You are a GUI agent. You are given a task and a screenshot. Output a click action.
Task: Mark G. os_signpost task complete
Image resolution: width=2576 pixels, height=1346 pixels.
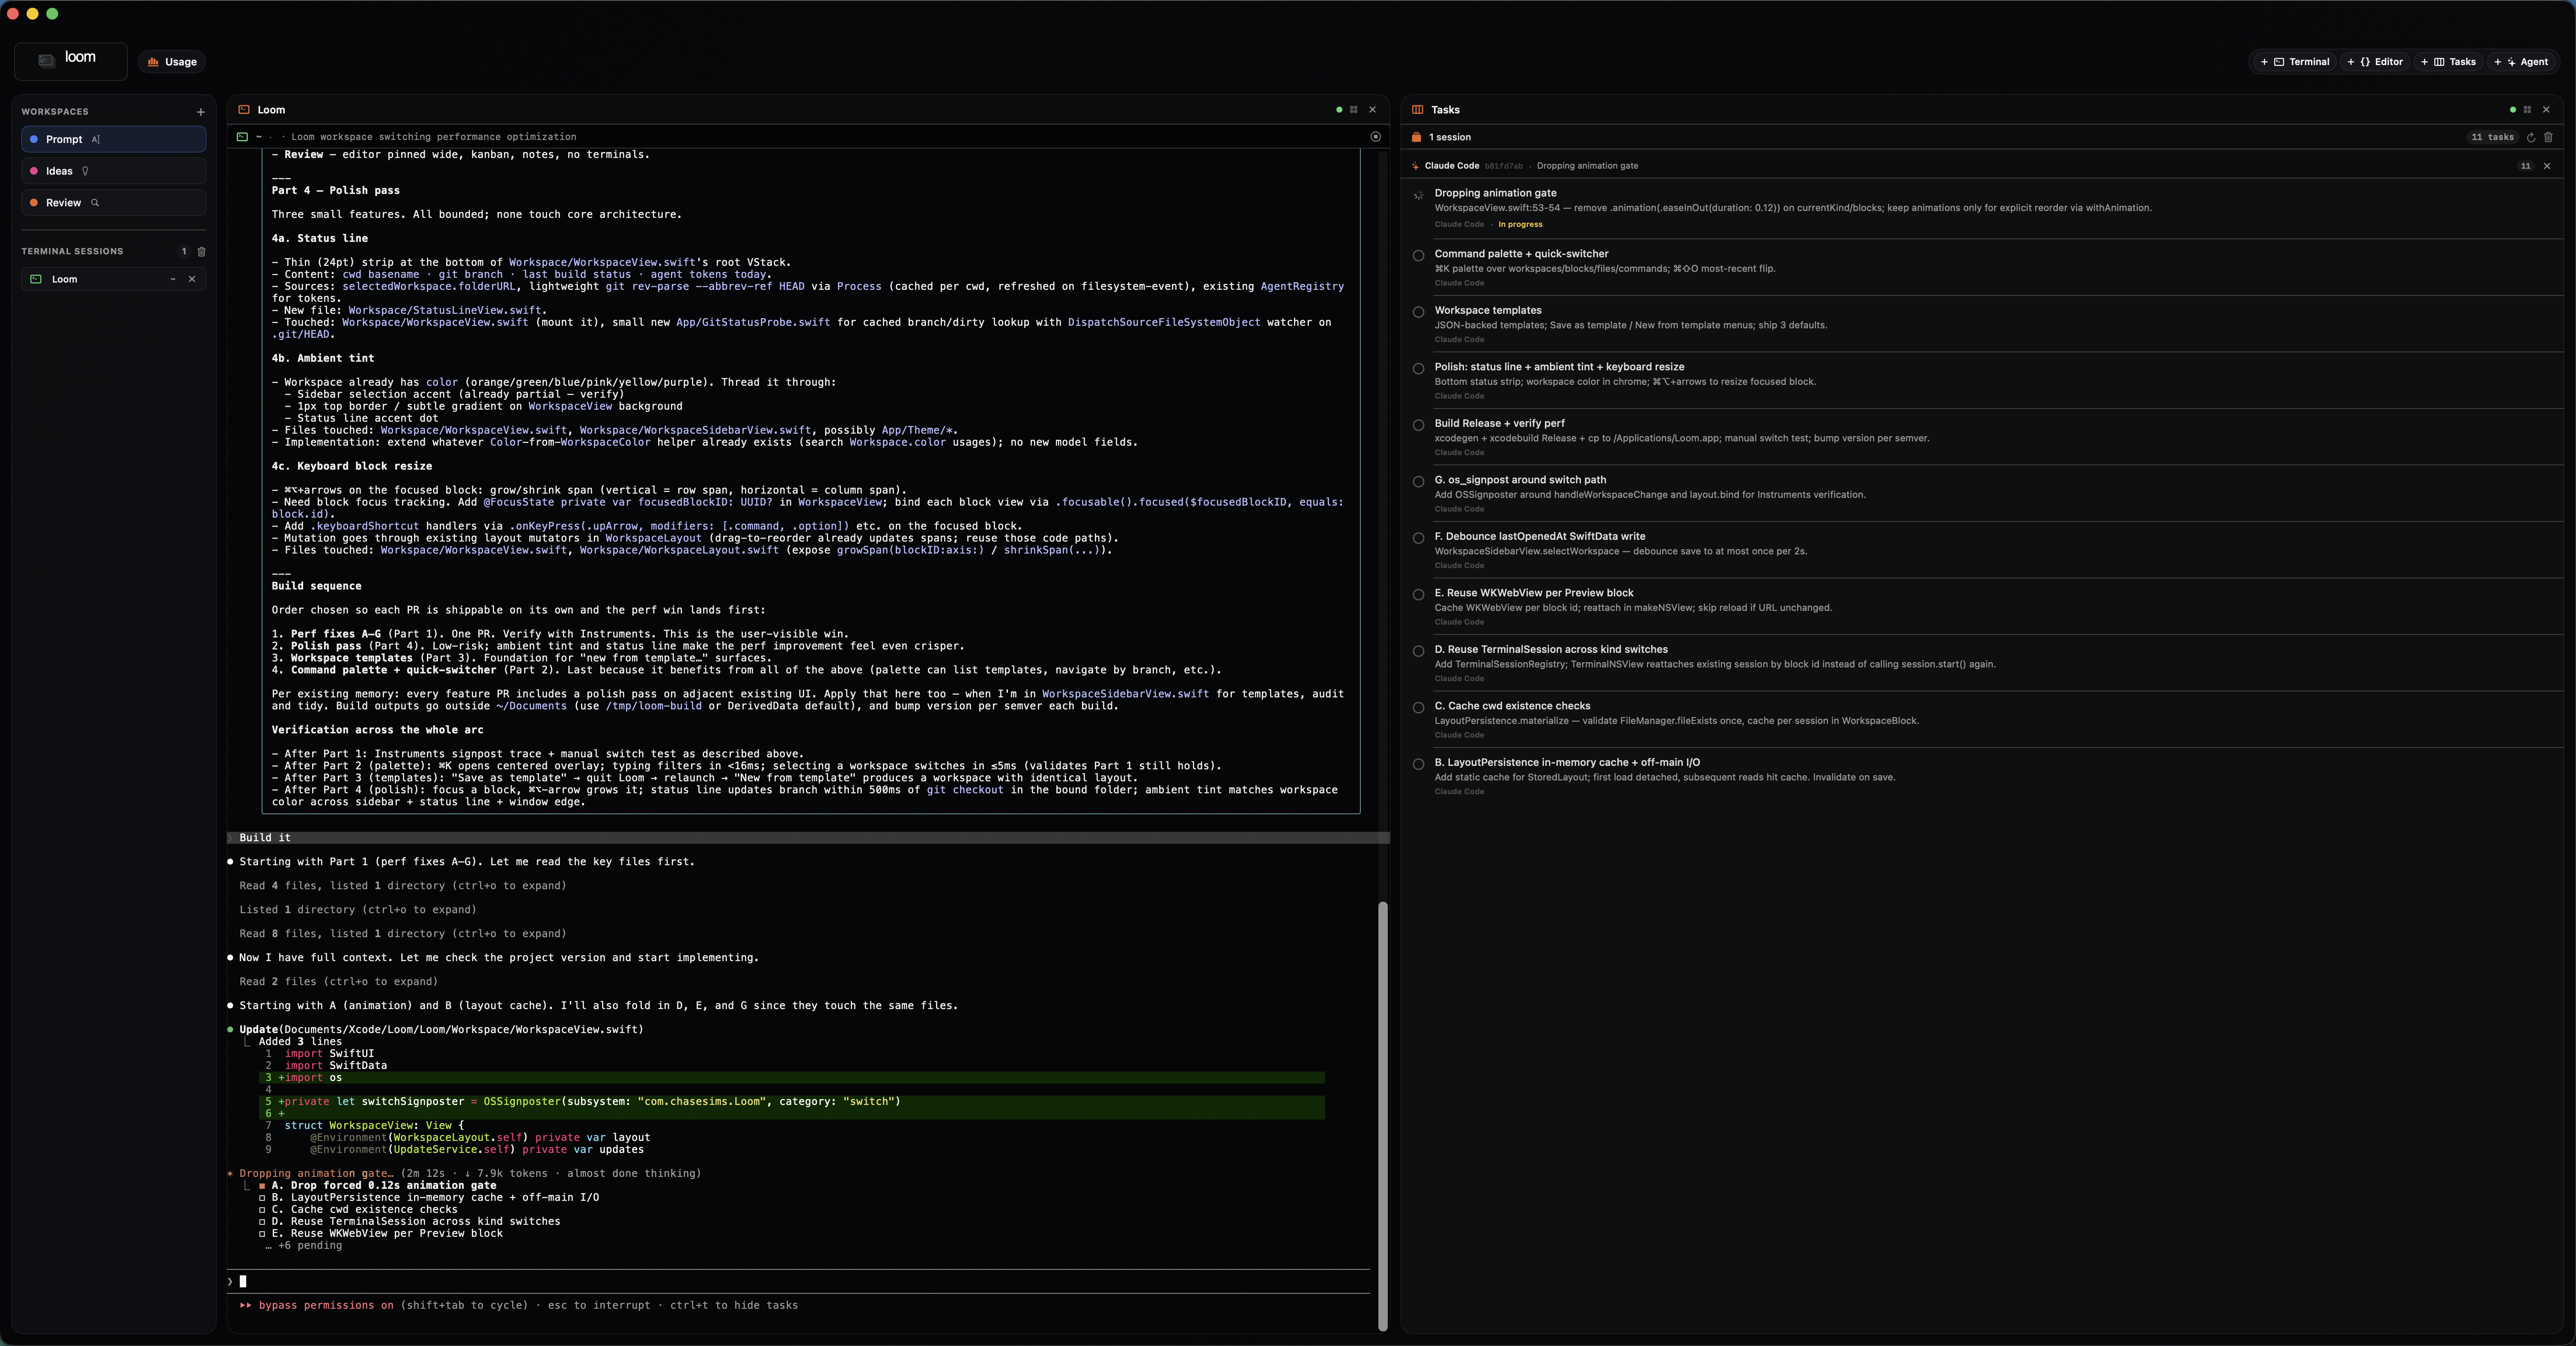coord(1418,482)
